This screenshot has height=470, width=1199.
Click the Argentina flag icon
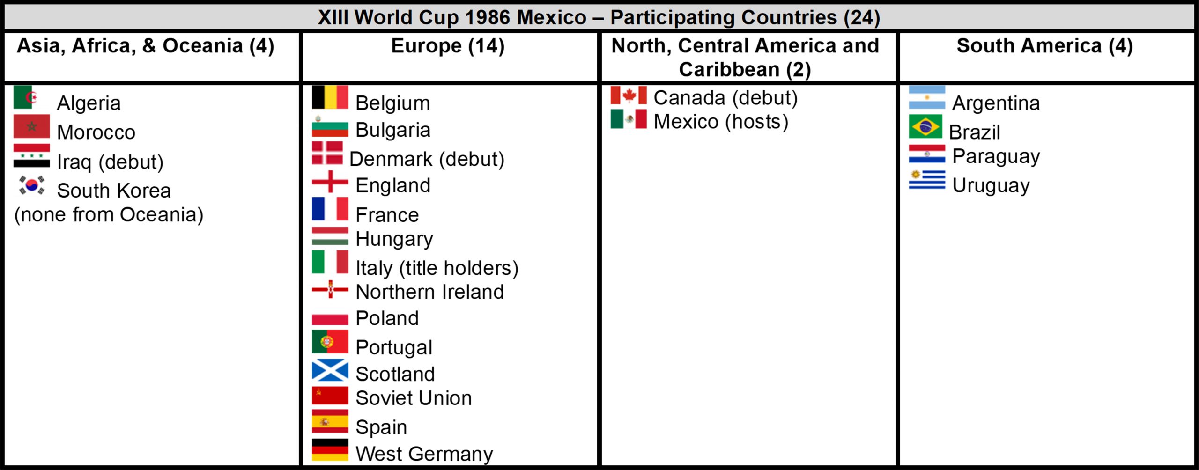927,97
